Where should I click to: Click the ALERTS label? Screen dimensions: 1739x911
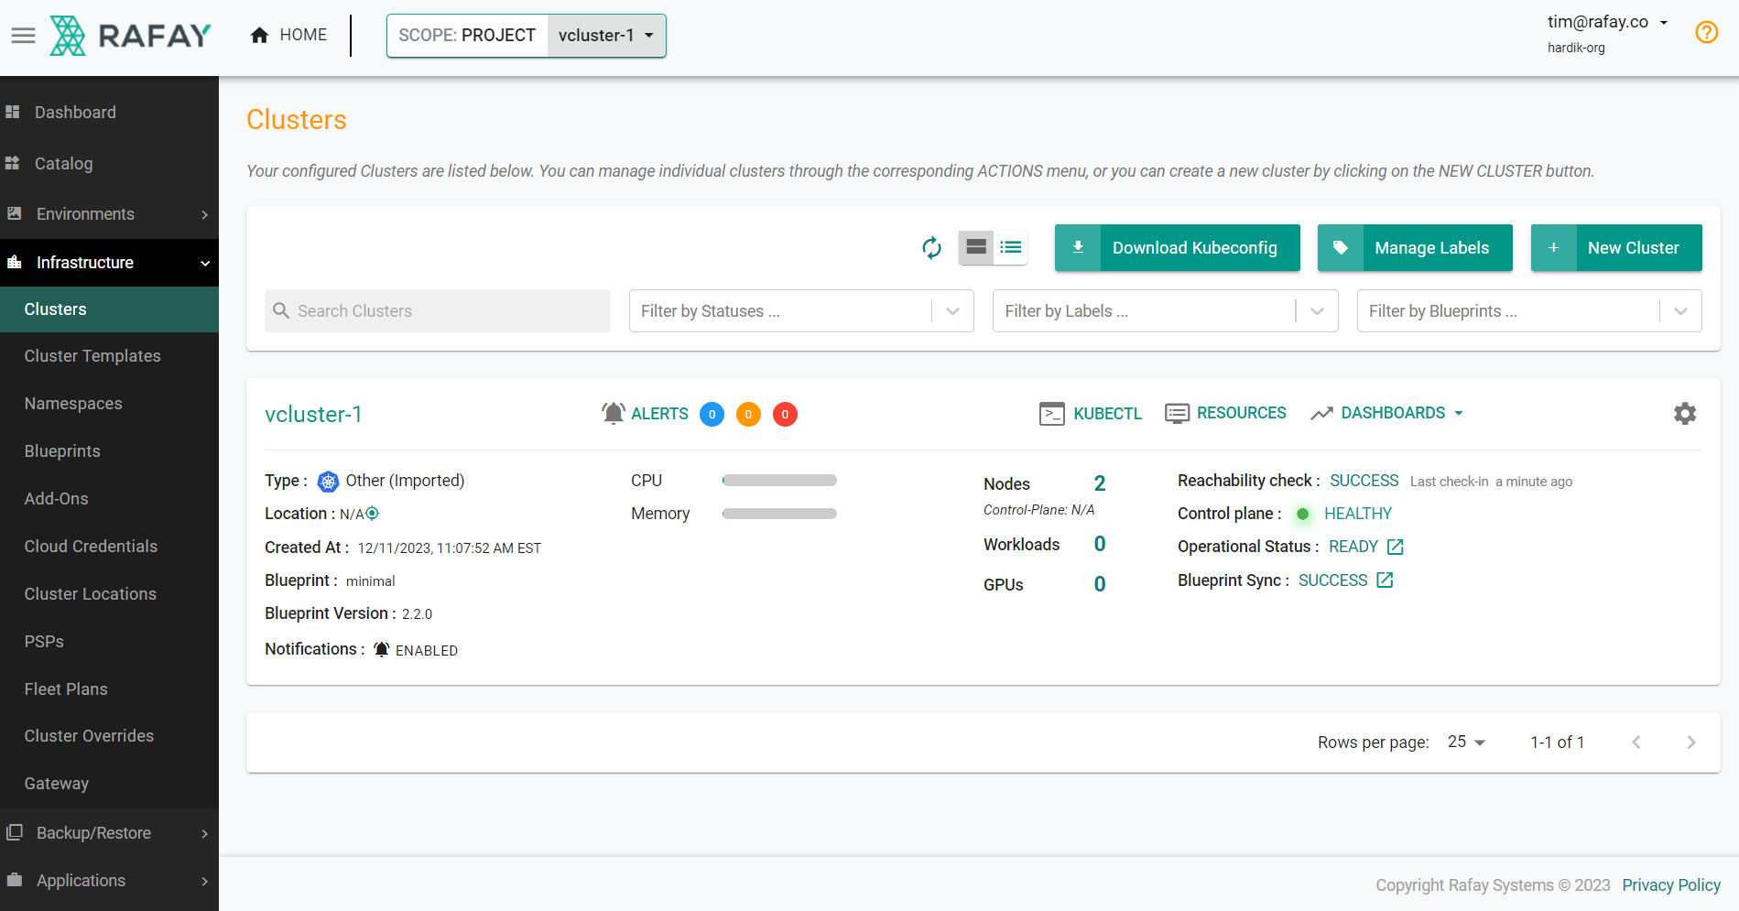tap(659, 414)
